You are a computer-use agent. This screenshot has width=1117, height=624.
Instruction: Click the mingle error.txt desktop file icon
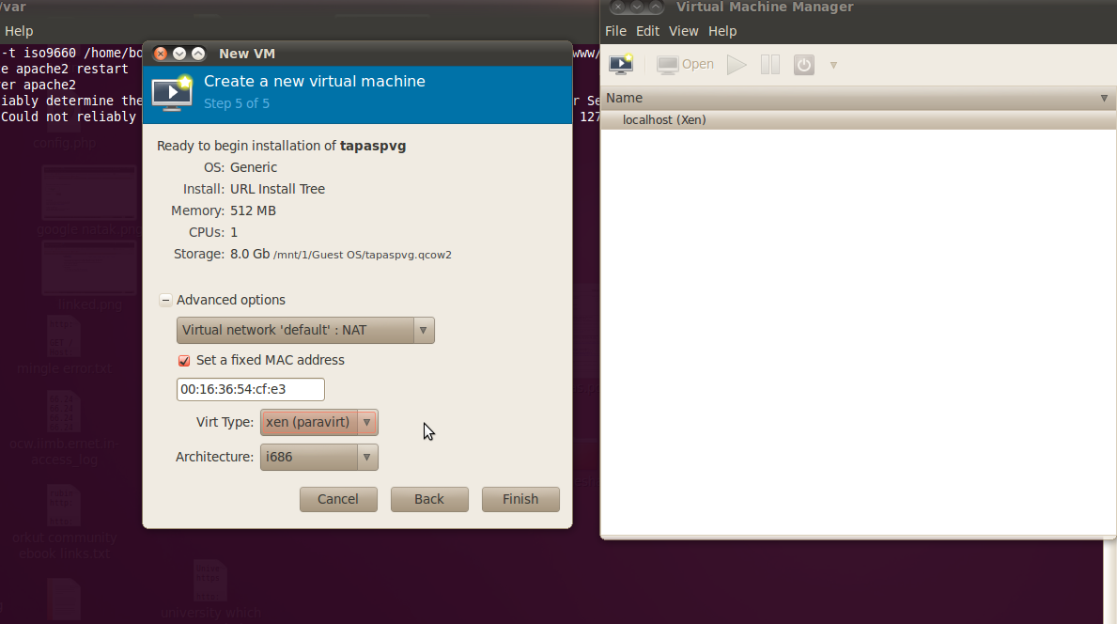point(64,336)
